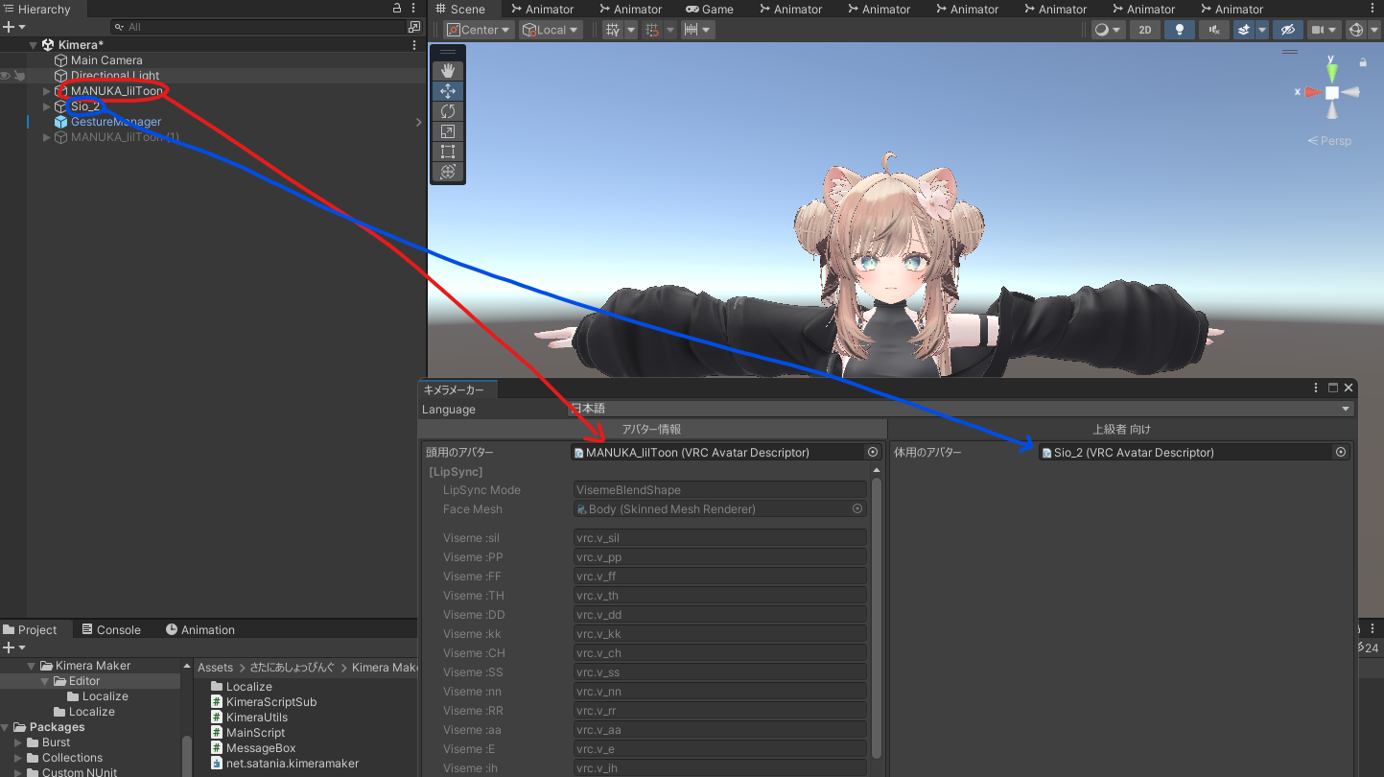Select the net.satania.kimeramaker file
This screenshot has width=1384, height=777.
292,764
